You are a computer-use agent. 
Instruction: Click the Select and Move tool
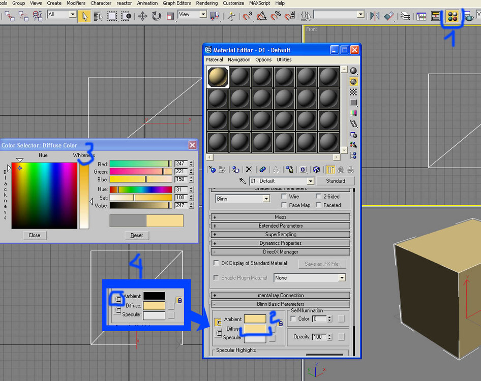coord(142,16)
